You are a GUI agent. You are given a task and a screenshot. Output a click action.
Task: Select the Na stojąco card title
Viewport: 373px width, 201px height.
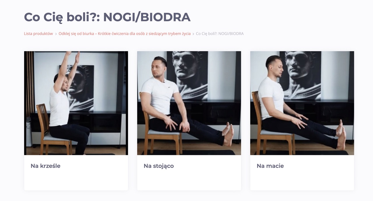click(159, 166)
